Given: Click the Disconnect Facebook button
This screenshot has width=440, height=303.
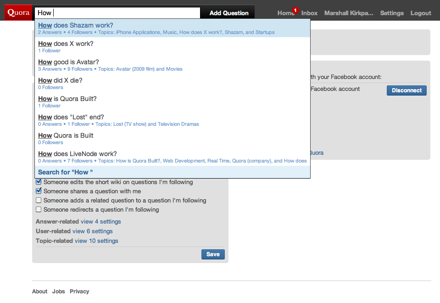Looking at the screenshot, I should click(x=407, y=90).
